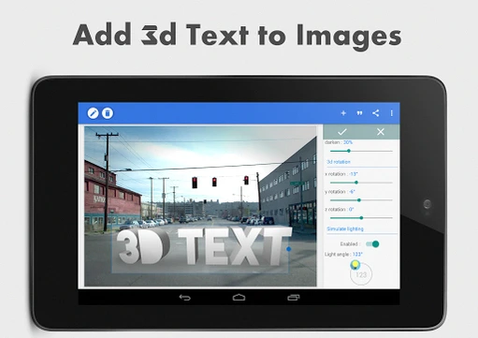478x338 pixels.
Task: Confirm changes with the checkmark
Action: (342, 132)
